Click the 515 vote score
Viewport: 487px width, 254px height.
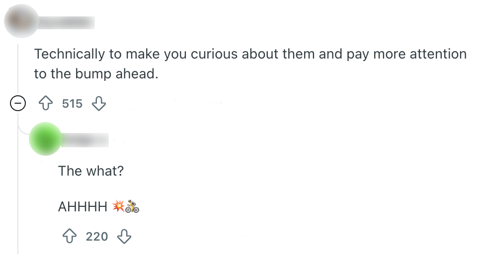[x=72, y=104]
